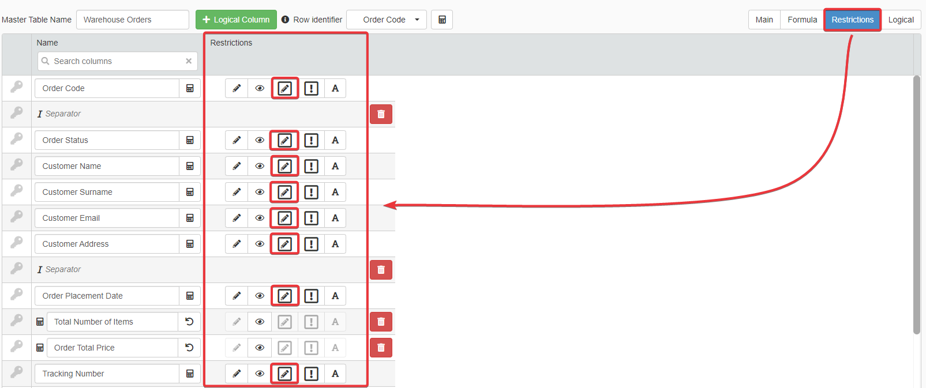Image resolution: width=926 pixels, height=388 pixels.
Task: Click boxed edit icon for Order Status
Action: 284,140
